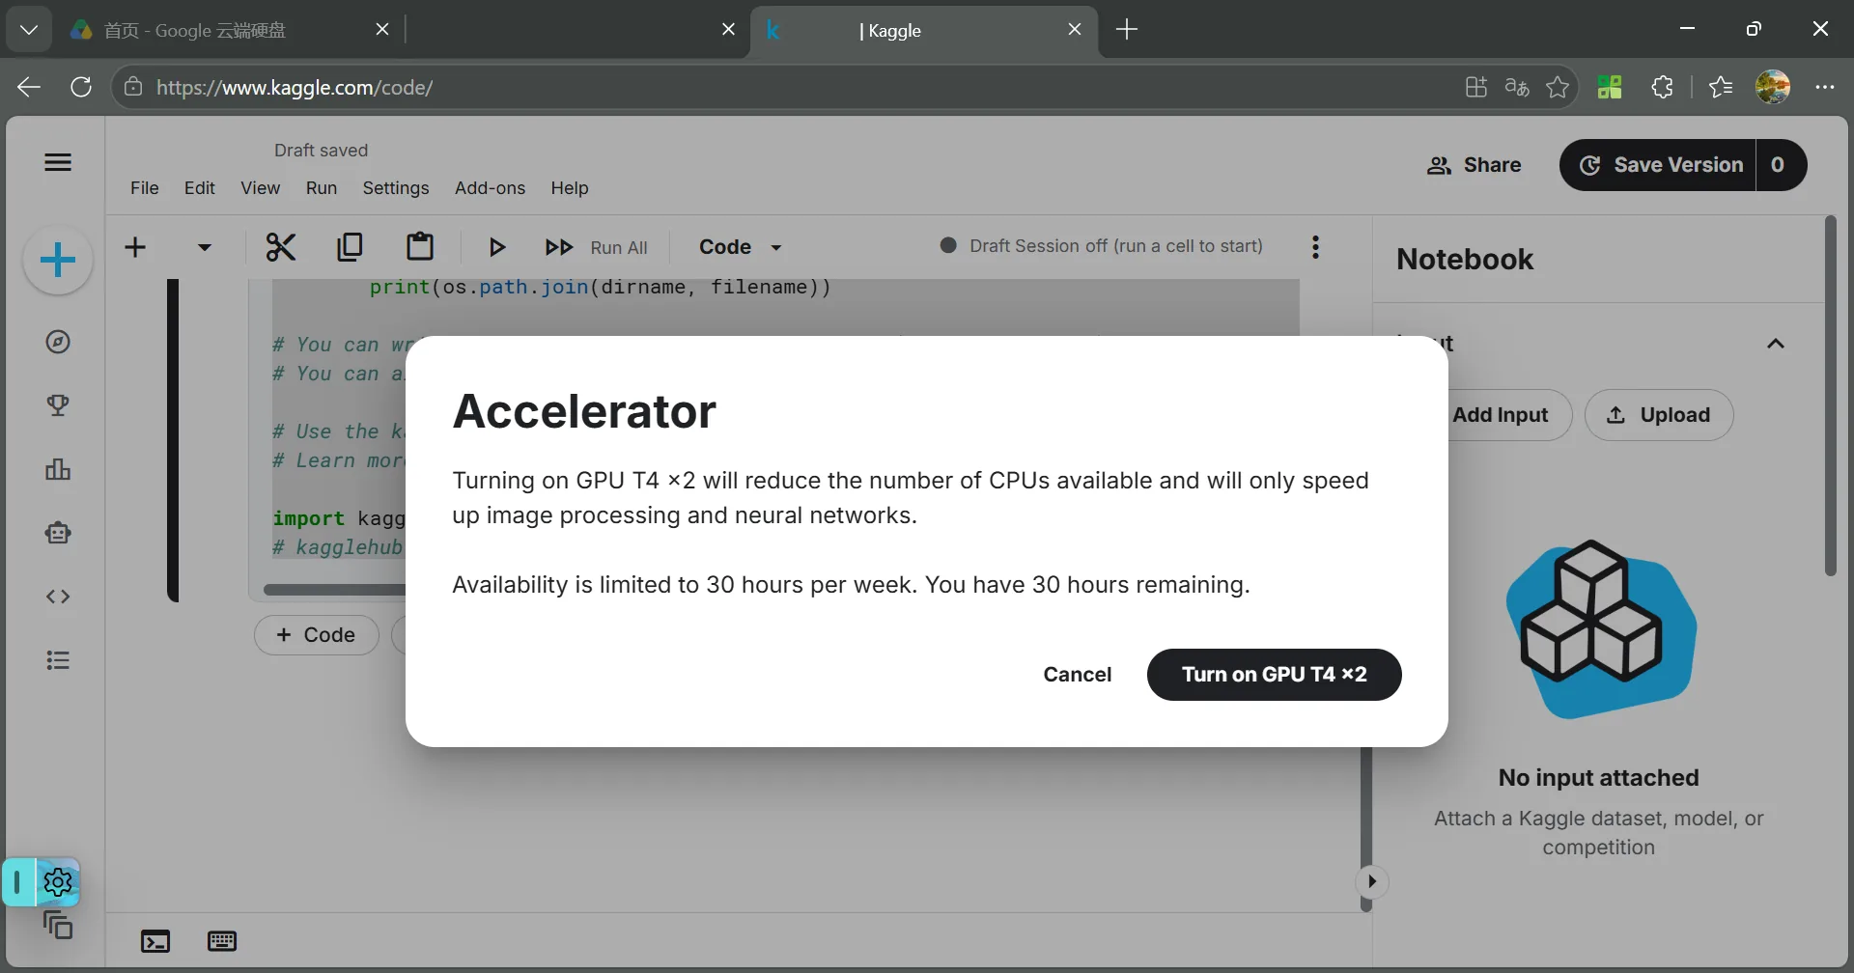1854x973 pixels.
Task: Reload the page
Action: pyautogui.click(x=81, y=87)
